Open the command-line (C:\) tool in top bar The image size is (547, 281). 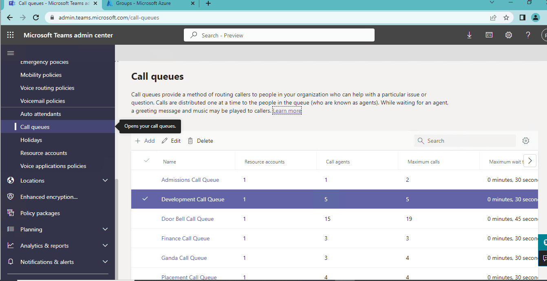pos(489,35)
